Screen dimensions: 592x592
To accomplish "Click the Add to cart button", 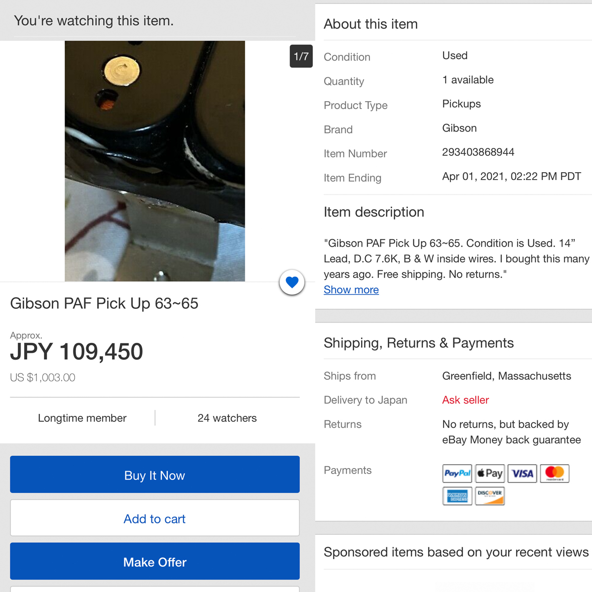I will coord(155,518).
